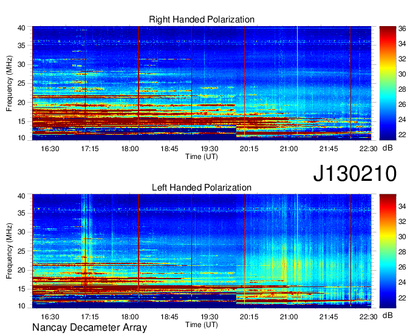Click the '18:45' tick under the bottom panel
The image size is (413, 335).
(x=169, y=317)
